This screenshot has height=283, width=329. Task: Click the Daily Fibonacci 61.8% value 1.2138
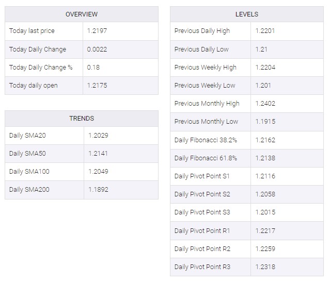(x=265, y=158)
